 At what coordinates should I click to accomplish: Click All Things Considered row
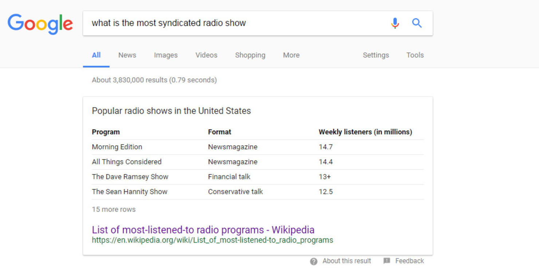258,162
